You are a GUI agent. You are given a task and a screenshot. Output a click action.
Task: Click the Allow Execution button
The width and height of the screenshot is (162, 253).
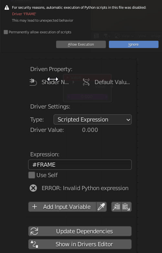[x=81, y=44]
